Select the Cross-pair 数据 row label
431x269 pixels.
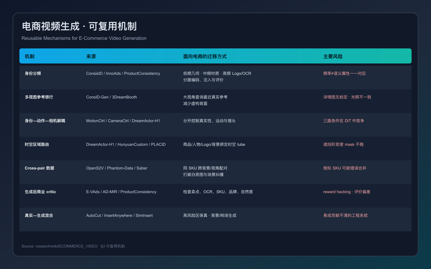pyautogui.click(x=39, y=168)
